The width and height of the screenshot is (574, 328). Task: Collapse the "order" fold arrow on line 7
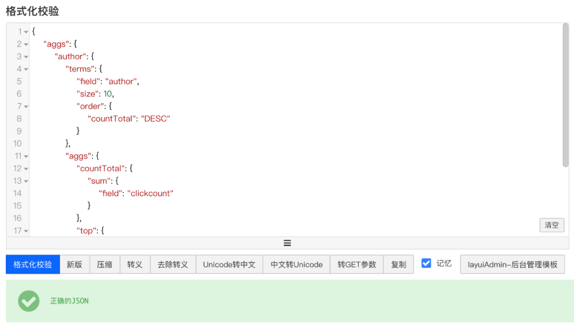click(26, 107)
